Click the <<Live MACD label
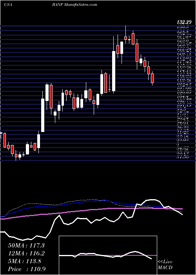 165,265
